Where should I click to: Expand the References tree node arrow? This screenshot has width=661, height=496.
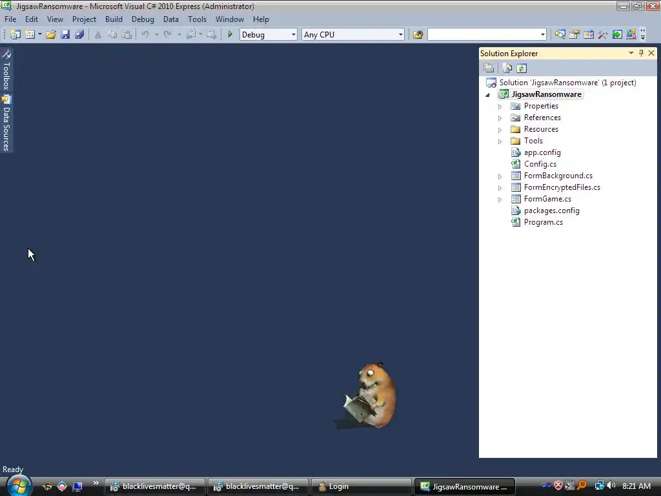(500, 118)
